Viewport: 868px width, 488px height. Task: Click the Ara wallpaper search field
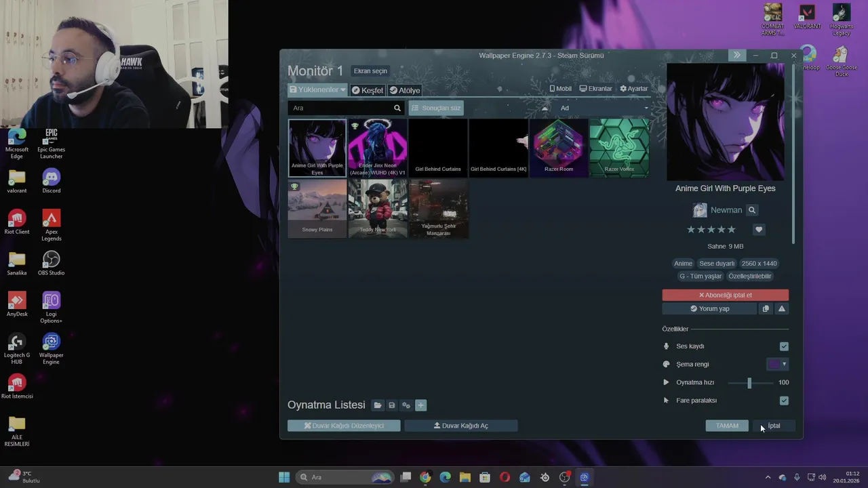[x=340, y=108]
